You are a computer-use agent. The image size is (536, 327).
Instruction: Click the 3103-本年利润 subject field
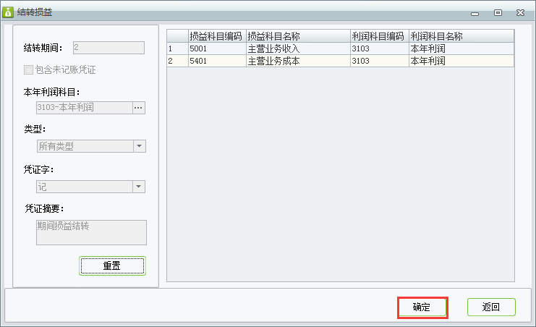click(85, 108)
